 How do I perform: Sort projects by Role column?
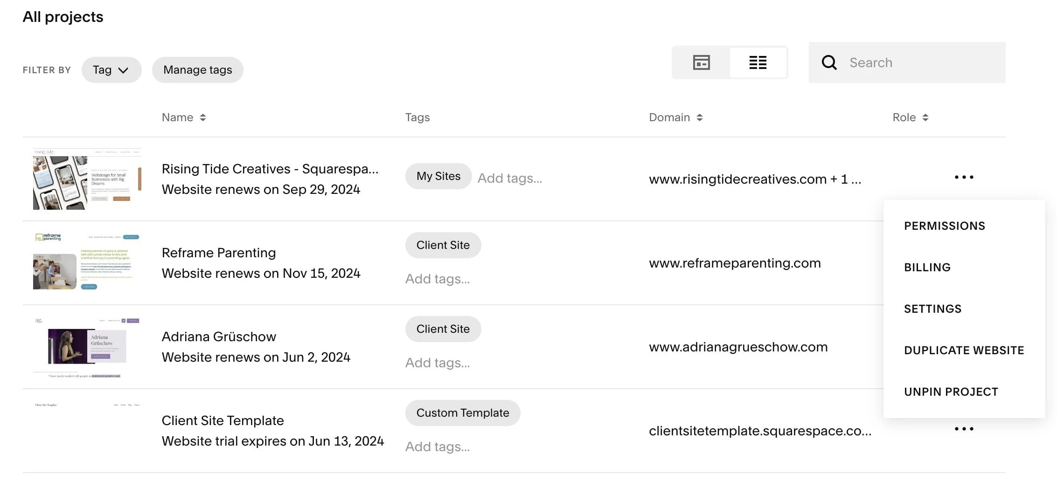click(x=911, y=117)
